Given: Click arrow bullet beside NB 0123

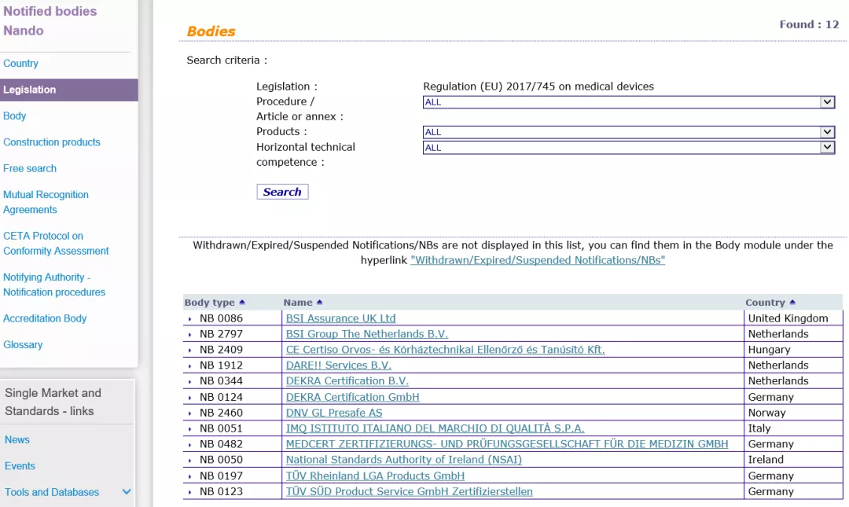Looking at the screenshot, I should [x=189, y=492].
